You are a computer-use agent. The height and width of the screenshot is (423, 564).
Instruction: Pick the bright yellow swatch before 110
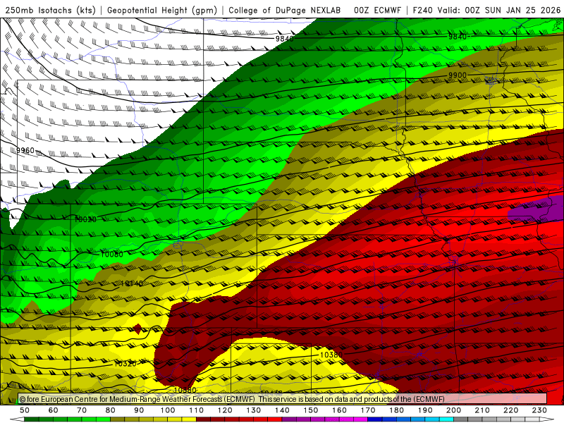pyautogui.click(x=189, y=419)
